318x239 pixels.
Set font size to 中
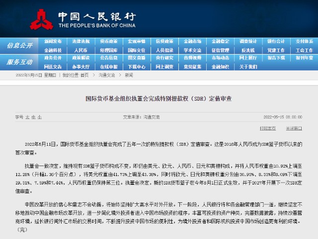(x=33, y=117)
